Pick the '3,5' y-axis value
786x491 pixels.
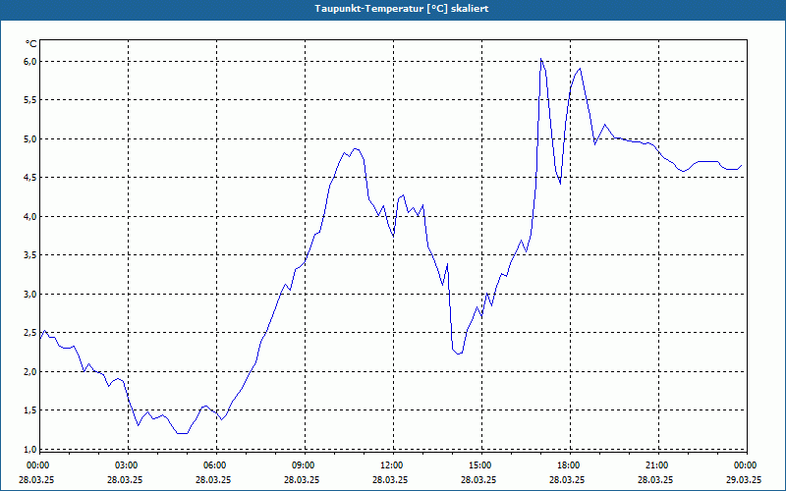30,255
